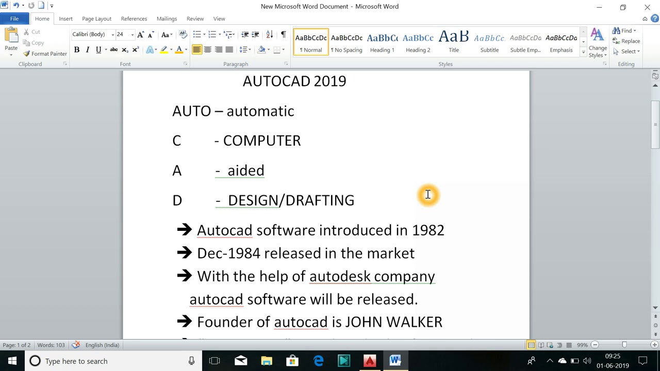
Task: Click the zoom slider handle
Action: 624,345
